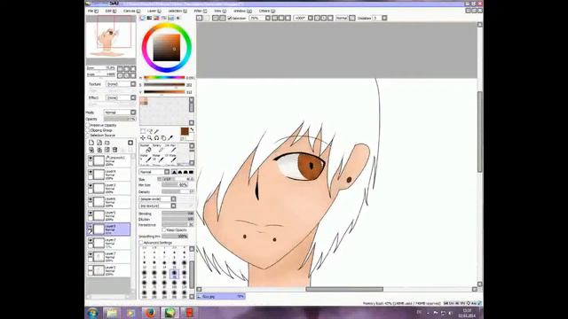Open File Explorer from the taskbar
The width and height of the screenshot is (568, 319).
112,313
